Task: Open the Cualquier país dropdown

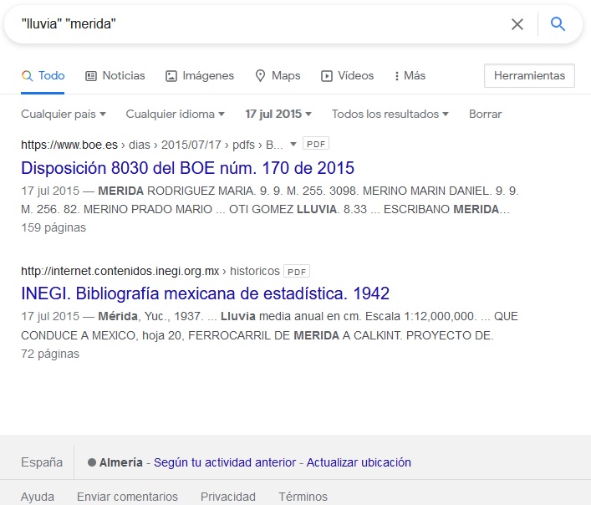Action: click(x=64, y=114)
